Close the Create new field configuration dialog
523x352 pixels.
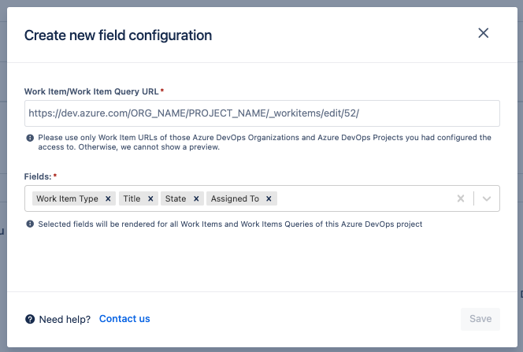click(484, 33)
